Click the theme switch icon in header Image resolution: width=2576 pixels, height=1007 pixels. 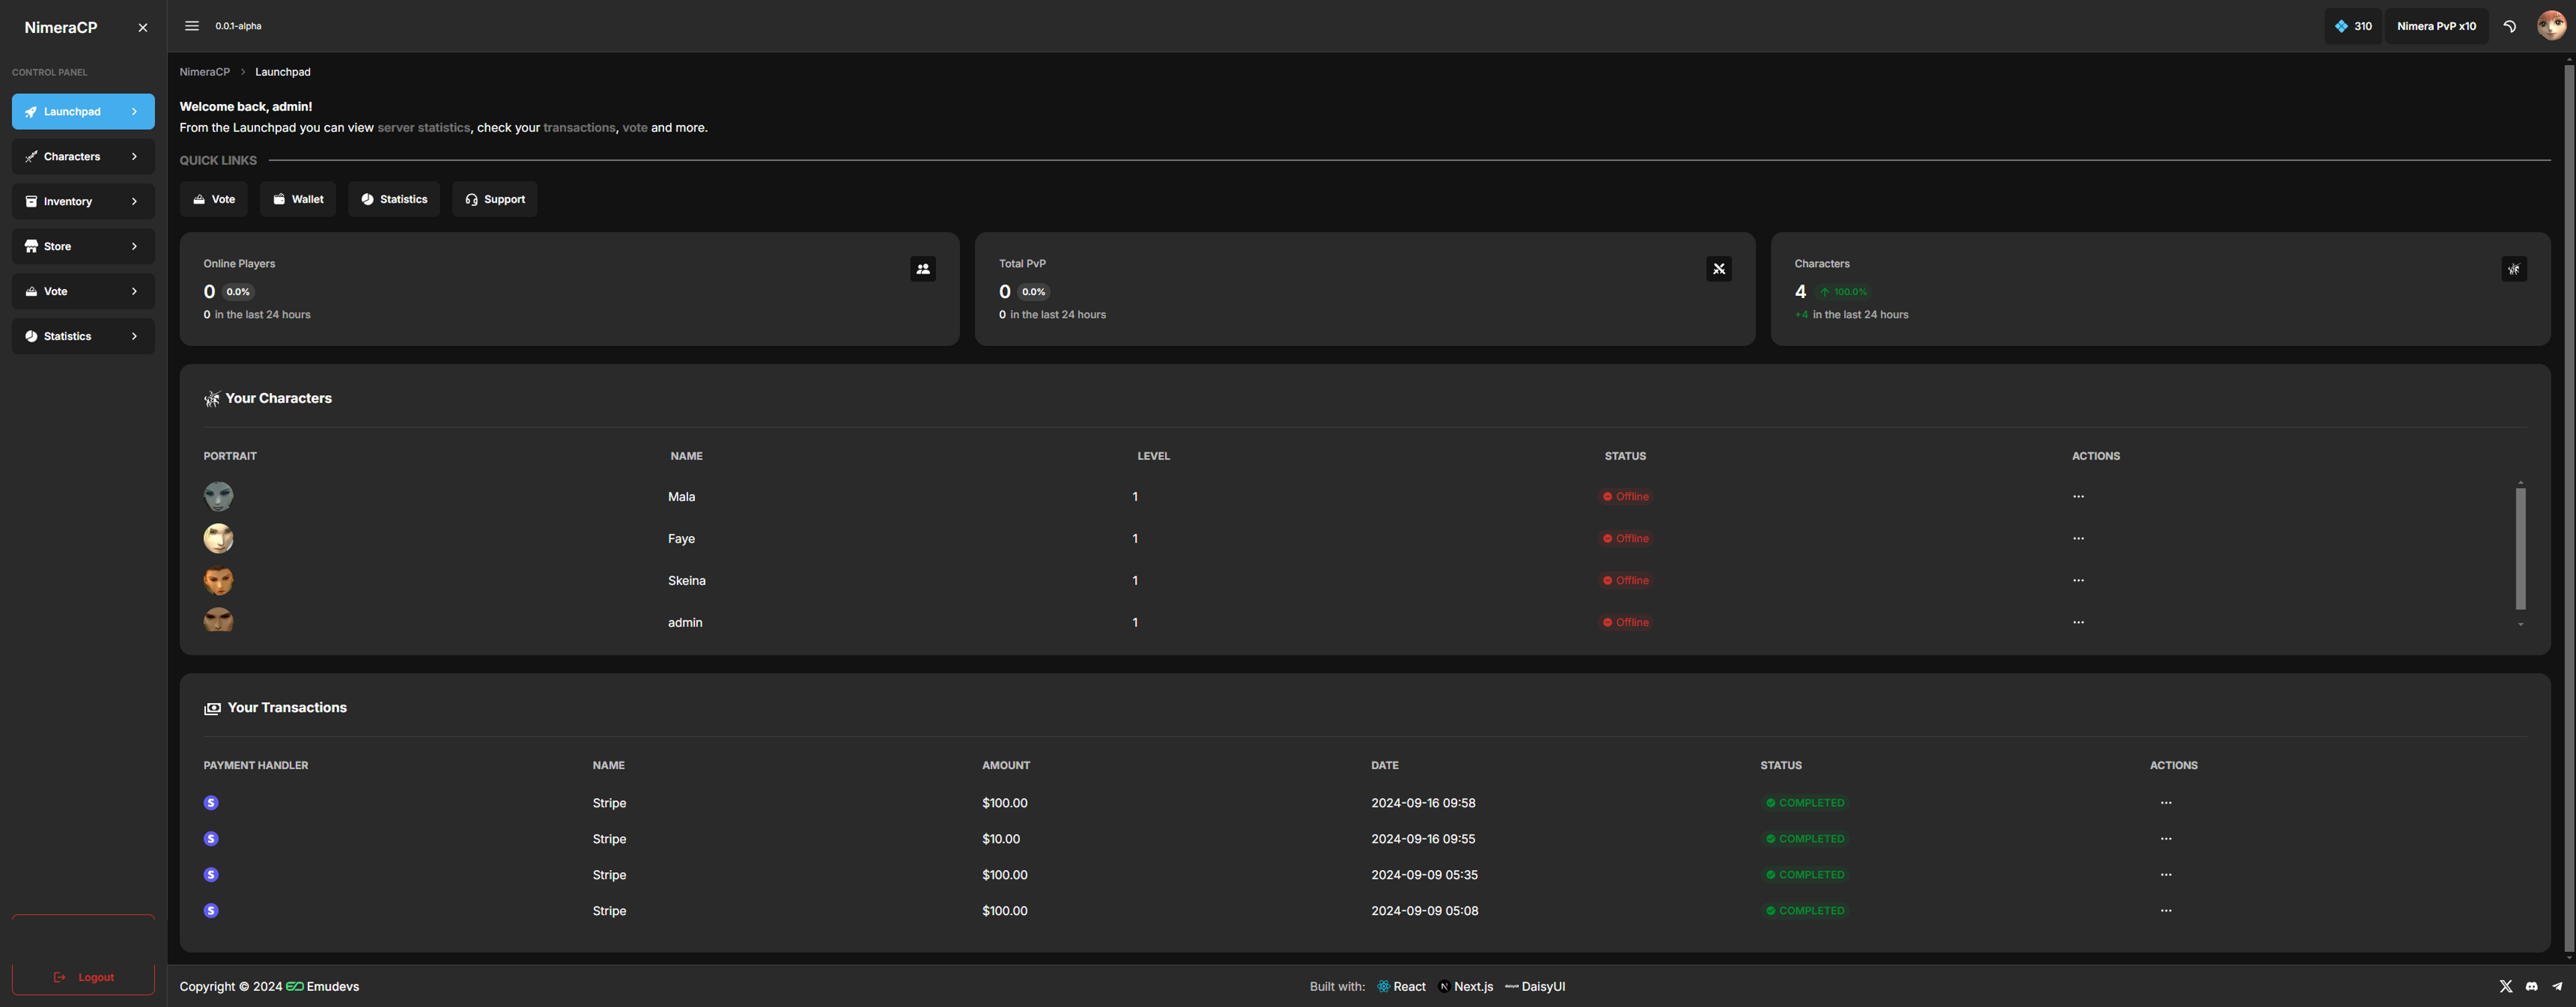click(x=2510, y=26)
